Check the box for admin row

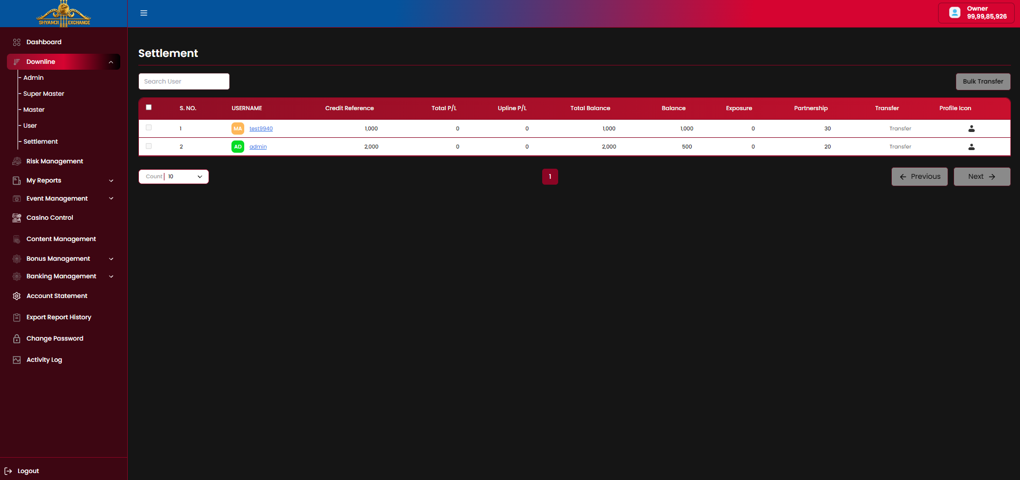pos(149,146)
